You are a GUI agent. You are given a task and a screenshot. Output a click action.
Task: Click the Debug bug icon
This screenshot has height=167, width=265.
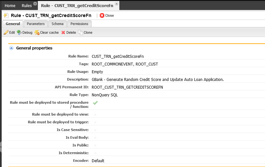click(19, 32)
